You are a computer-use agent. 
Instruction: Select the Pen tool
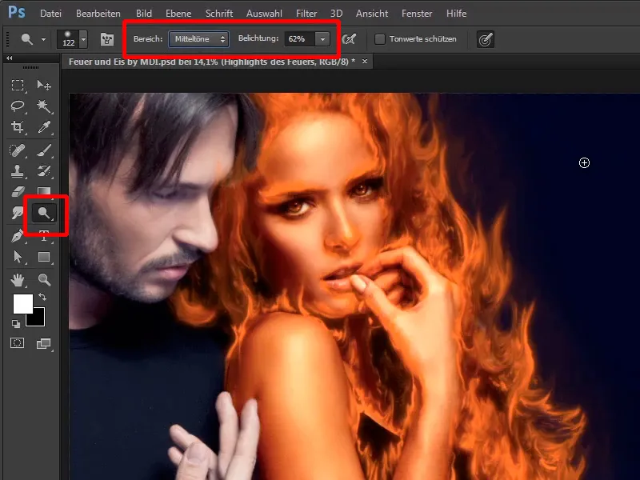(17, 236)
